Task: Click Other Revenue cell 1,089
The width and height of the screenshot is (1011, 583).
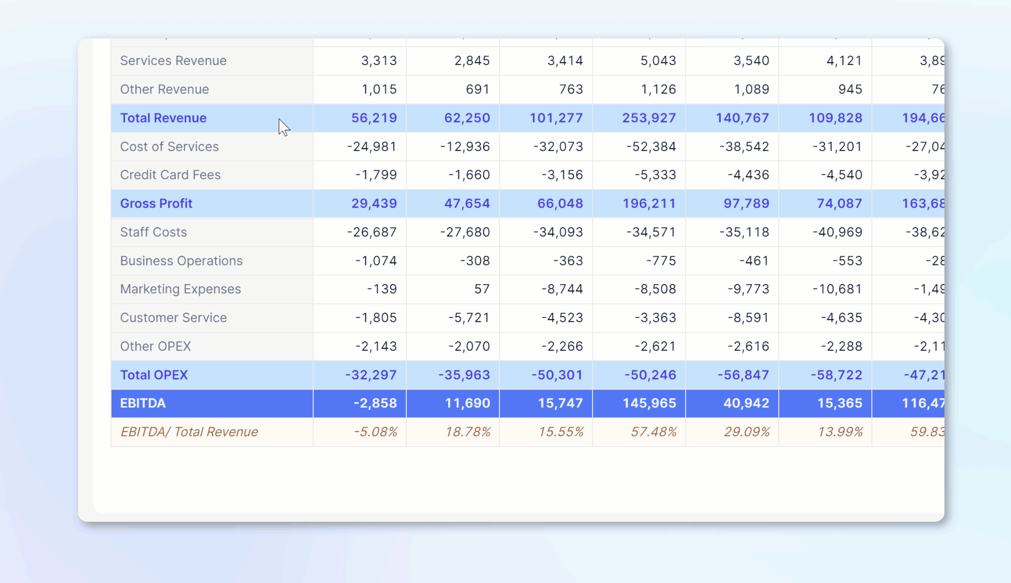Action: 732,89
